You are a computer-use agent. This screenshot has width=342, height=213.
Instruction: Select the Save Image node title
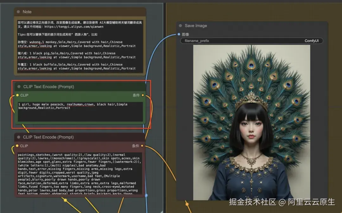[x=196, y=26]
